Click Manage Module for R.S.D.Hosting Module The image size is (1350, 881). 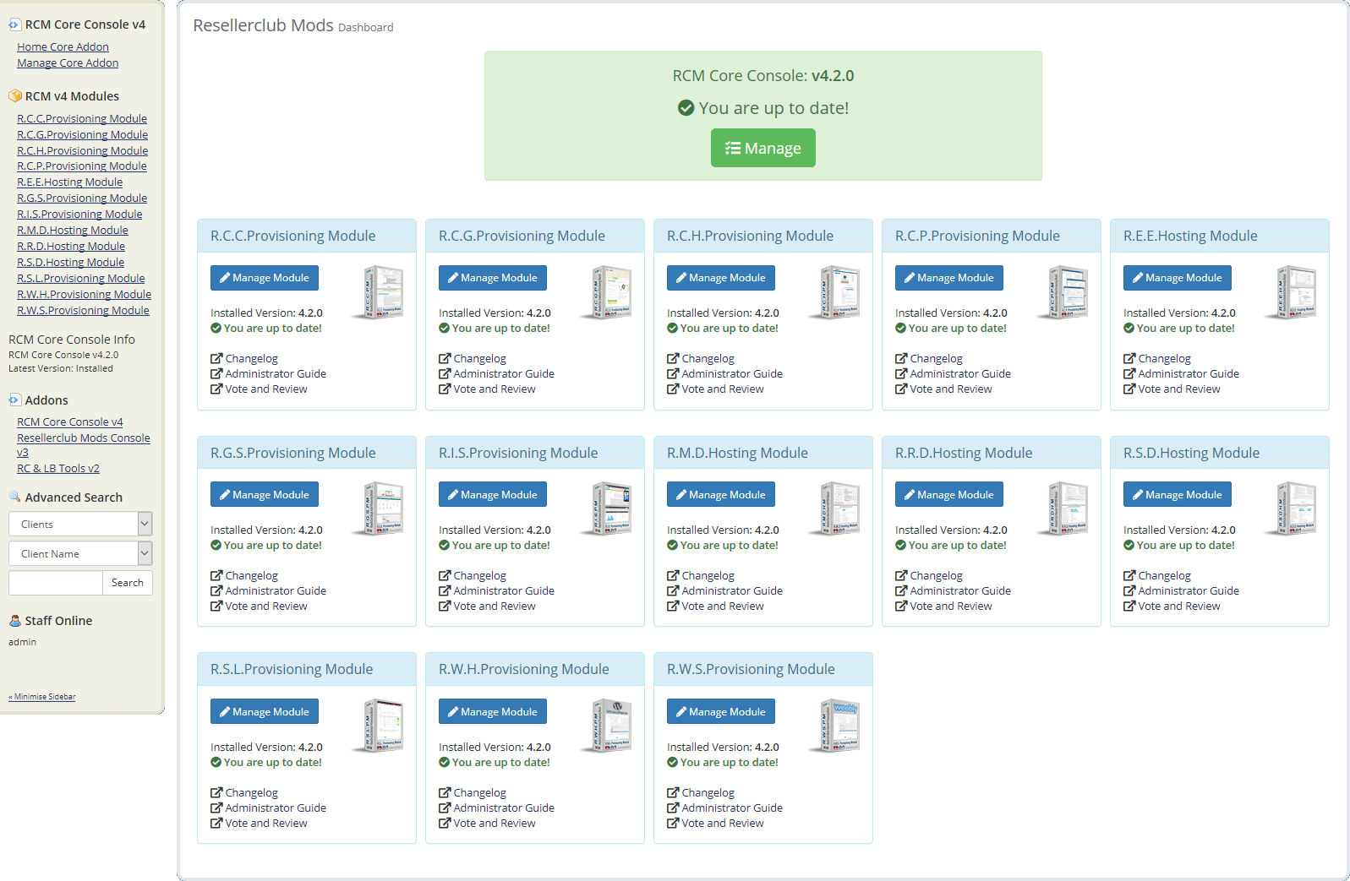coord(1178,494)
